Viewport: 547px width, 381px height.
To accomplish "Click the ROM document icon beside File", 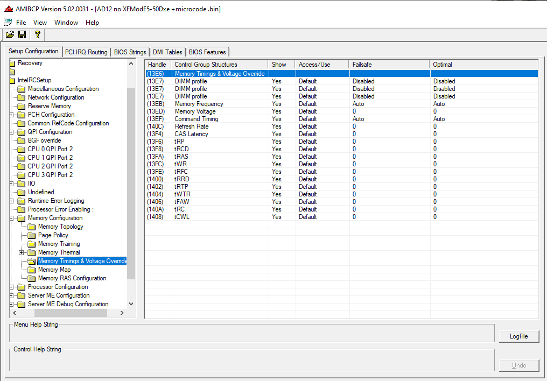I will point(8,22).
